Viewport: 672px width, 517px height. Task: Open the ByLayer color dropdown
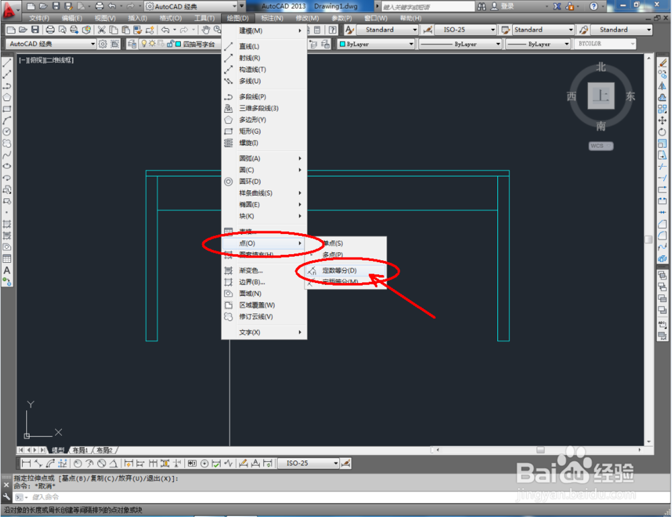pos(376,44)
